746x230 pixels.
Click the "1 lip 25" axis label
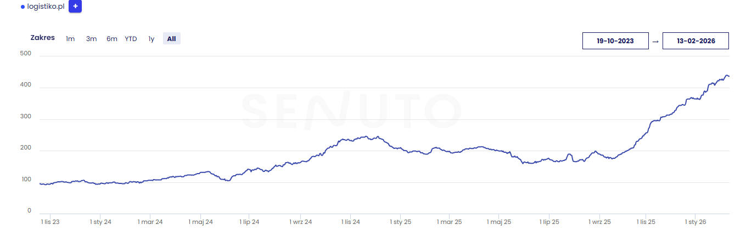[548, 222]
